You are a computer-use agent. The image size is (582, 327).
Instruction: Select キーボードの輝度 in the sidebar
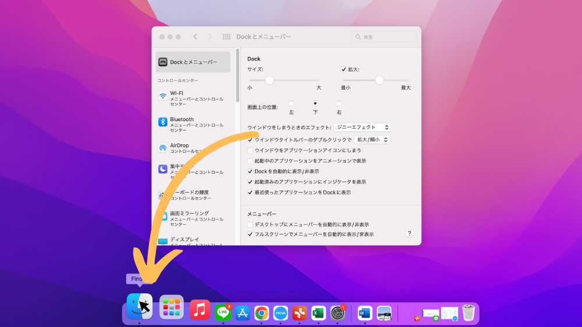193,195
